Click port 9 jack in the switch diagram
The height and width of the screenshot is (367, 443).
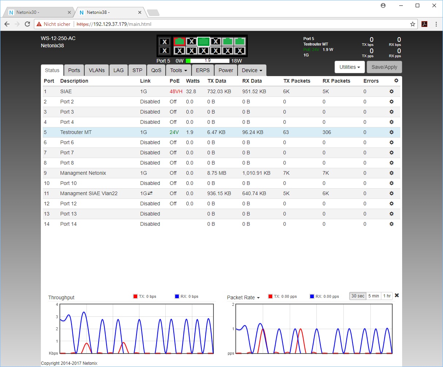click(x=227, y=41)
